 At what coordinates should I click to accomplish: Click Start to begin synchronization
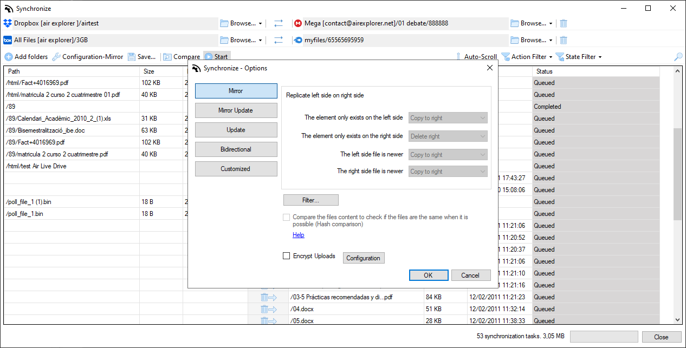point(217,56)
